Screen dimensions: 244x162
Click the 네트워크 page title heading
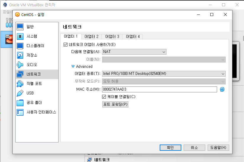(x=72, y=27)
